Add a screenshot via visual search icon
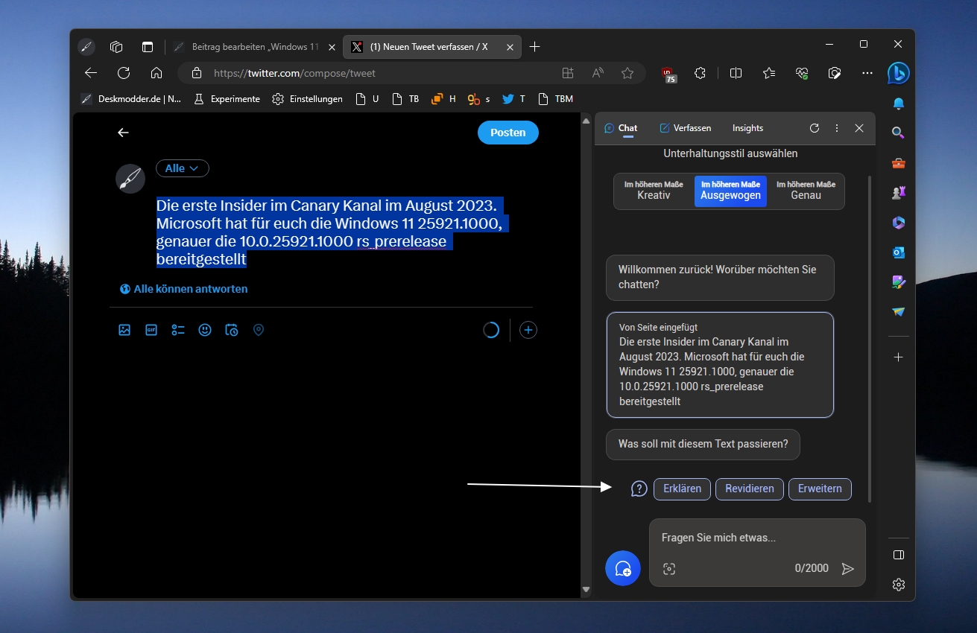 (x=669, y=569)
